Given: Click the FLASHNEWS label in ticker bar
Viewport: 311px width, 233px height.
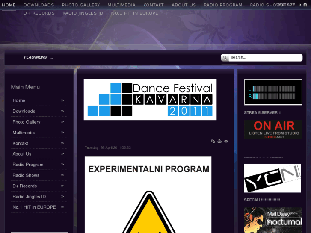Looking at the screenshot, I should (36, 57).
